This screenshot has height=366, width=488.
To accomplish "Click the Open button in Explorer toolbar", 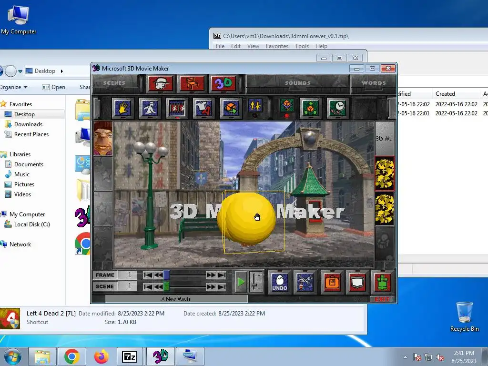I will tap(53, 87).
